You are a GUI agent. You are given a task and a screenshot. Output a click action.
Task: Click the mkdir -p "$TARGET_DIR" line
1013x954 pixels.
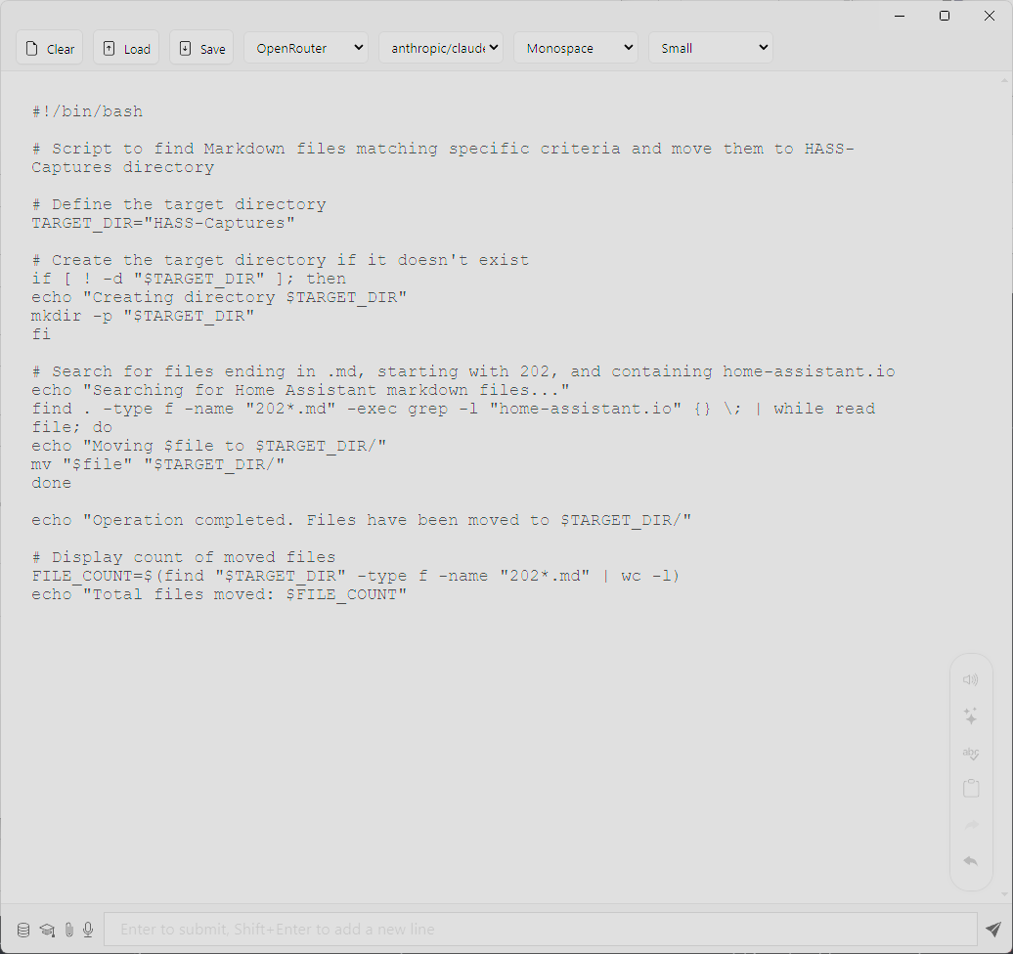click(143, 317)
